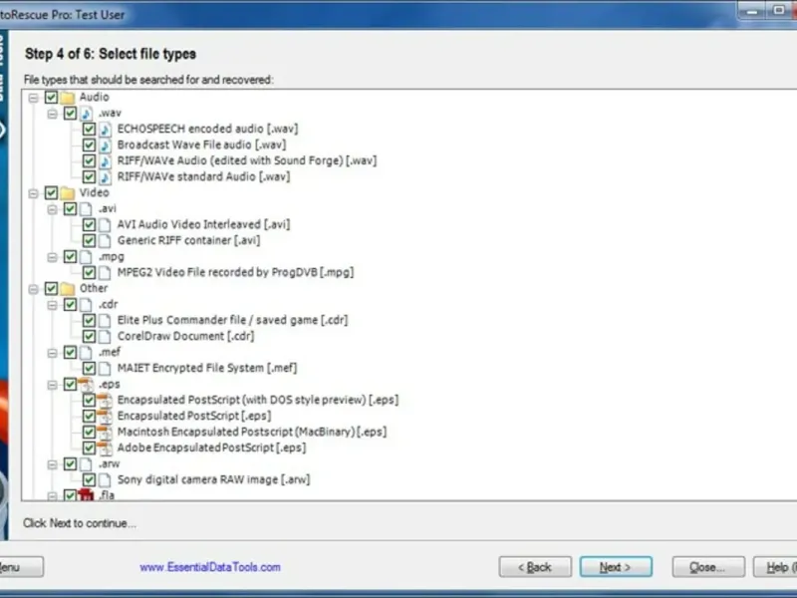Click the .wav music note icon

click(86, 113)
